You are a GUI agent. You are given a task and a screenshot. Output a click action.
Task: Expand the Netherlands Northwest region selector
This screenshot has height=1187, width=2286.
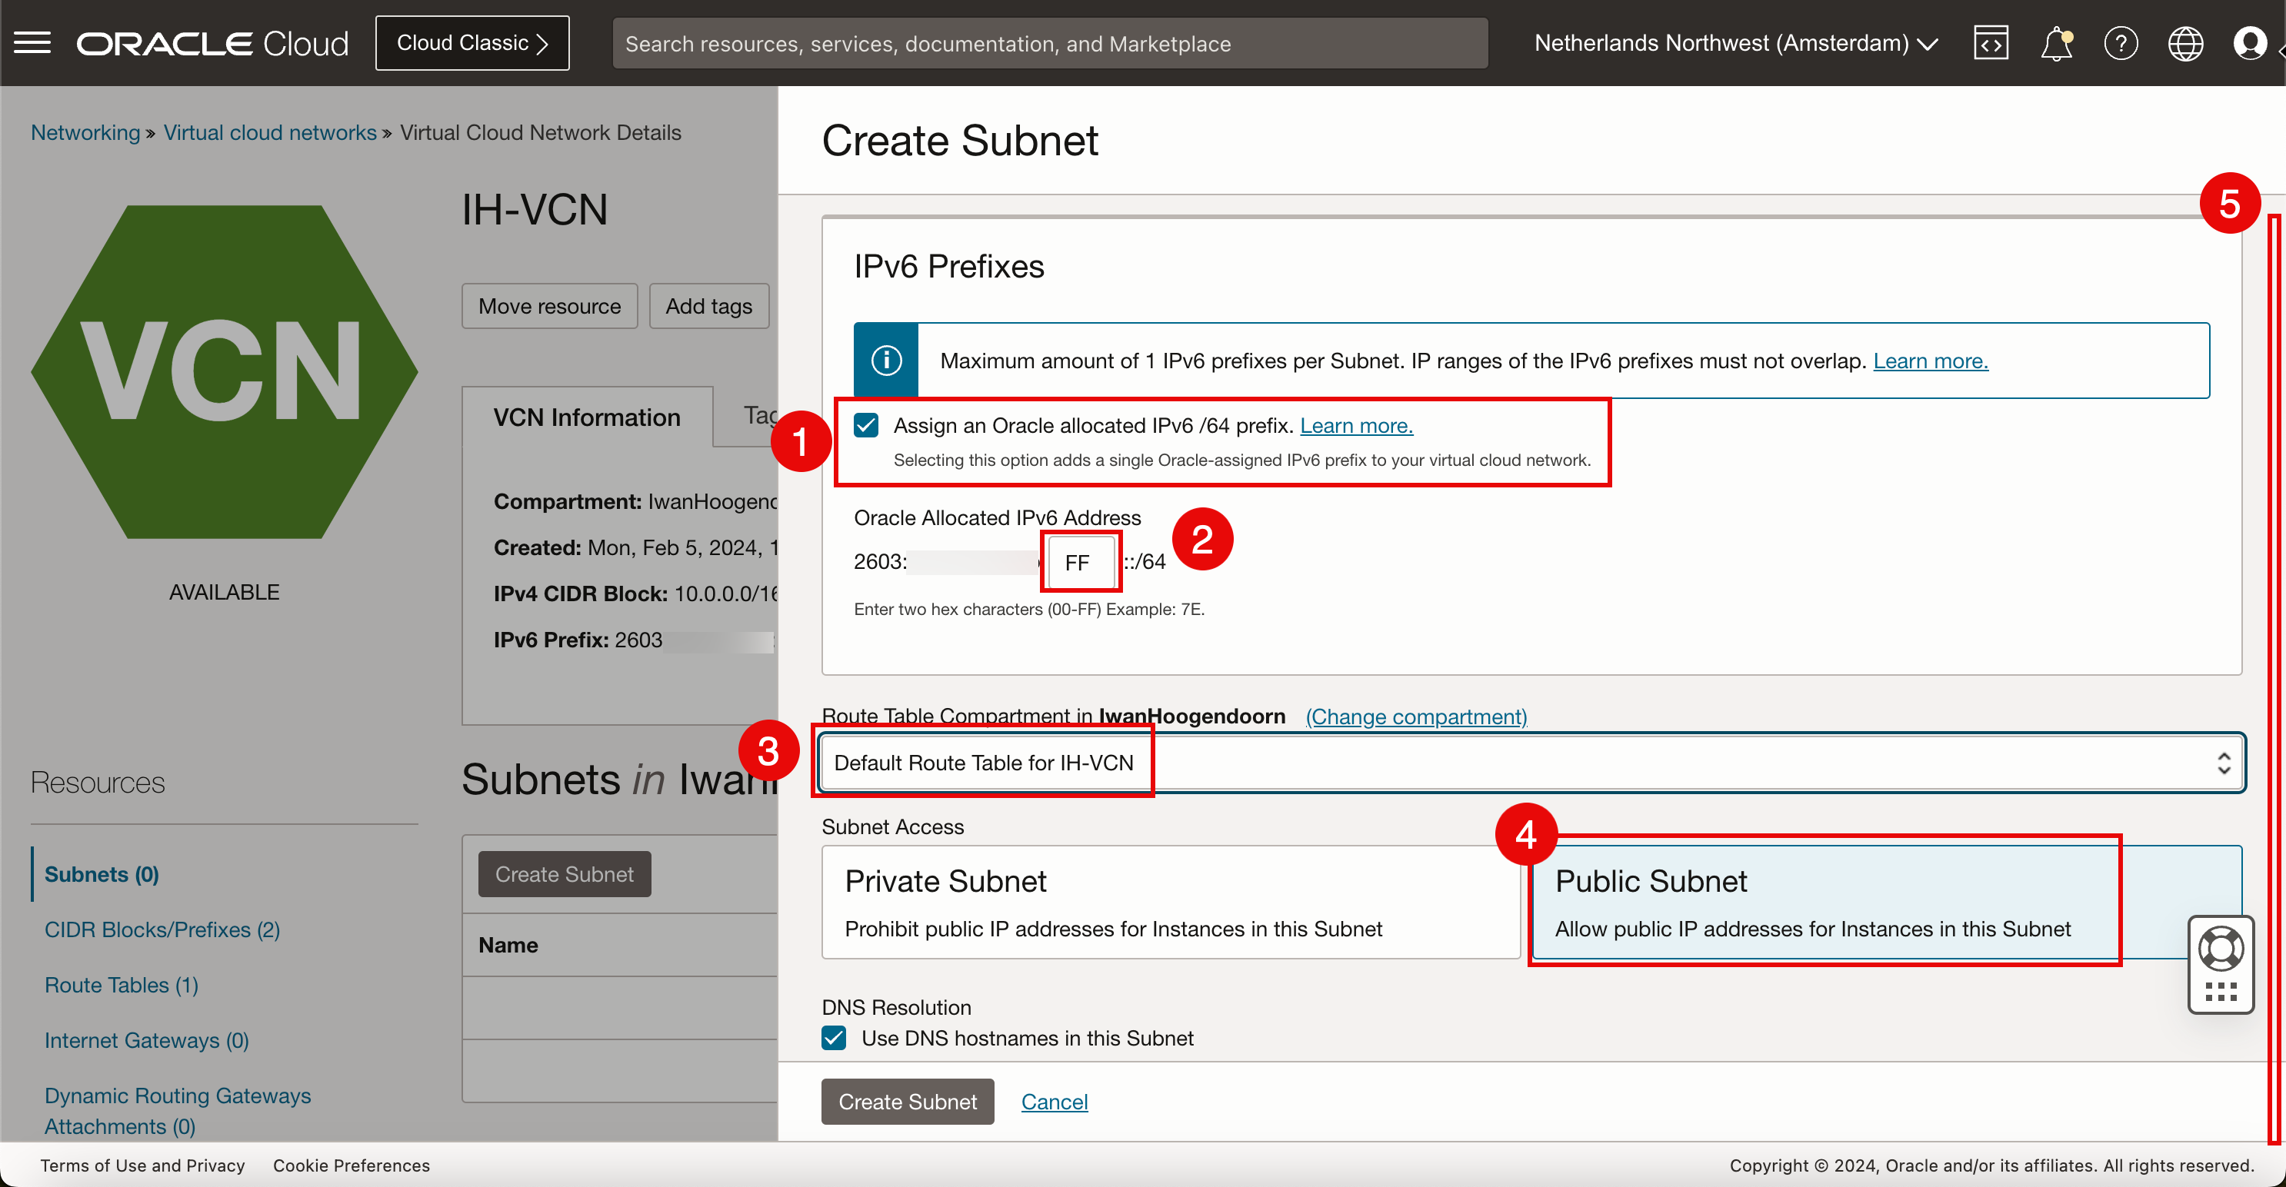click(1736, 42)
